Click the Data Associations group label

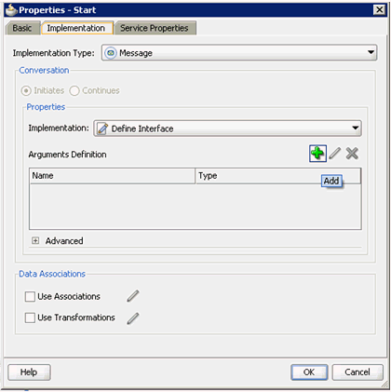tap(52, 274)
